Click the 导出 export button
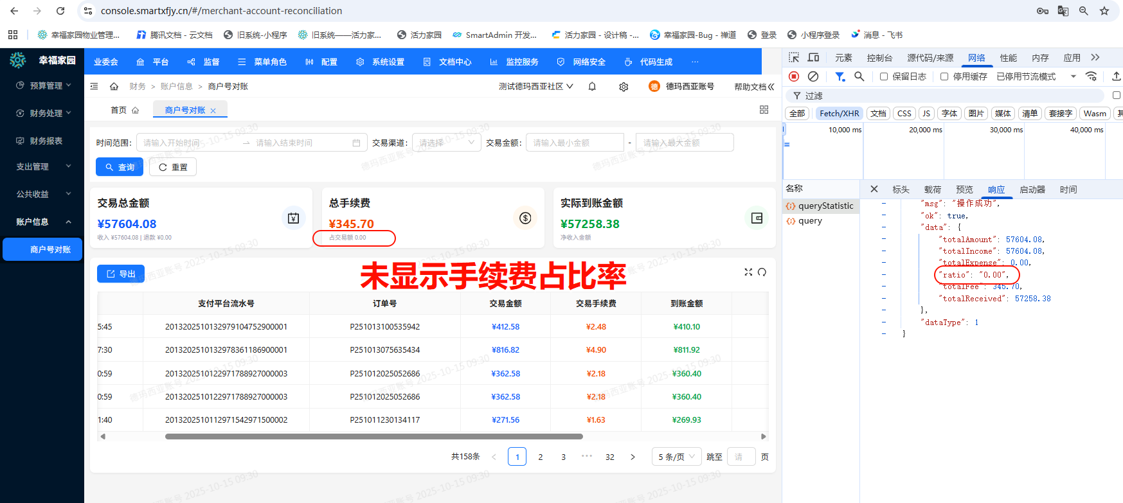Viewport: 1123px width, 503px height. 121,274
